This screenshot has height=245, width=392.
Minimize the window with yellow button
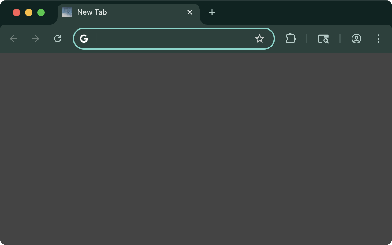pos(29,13)
